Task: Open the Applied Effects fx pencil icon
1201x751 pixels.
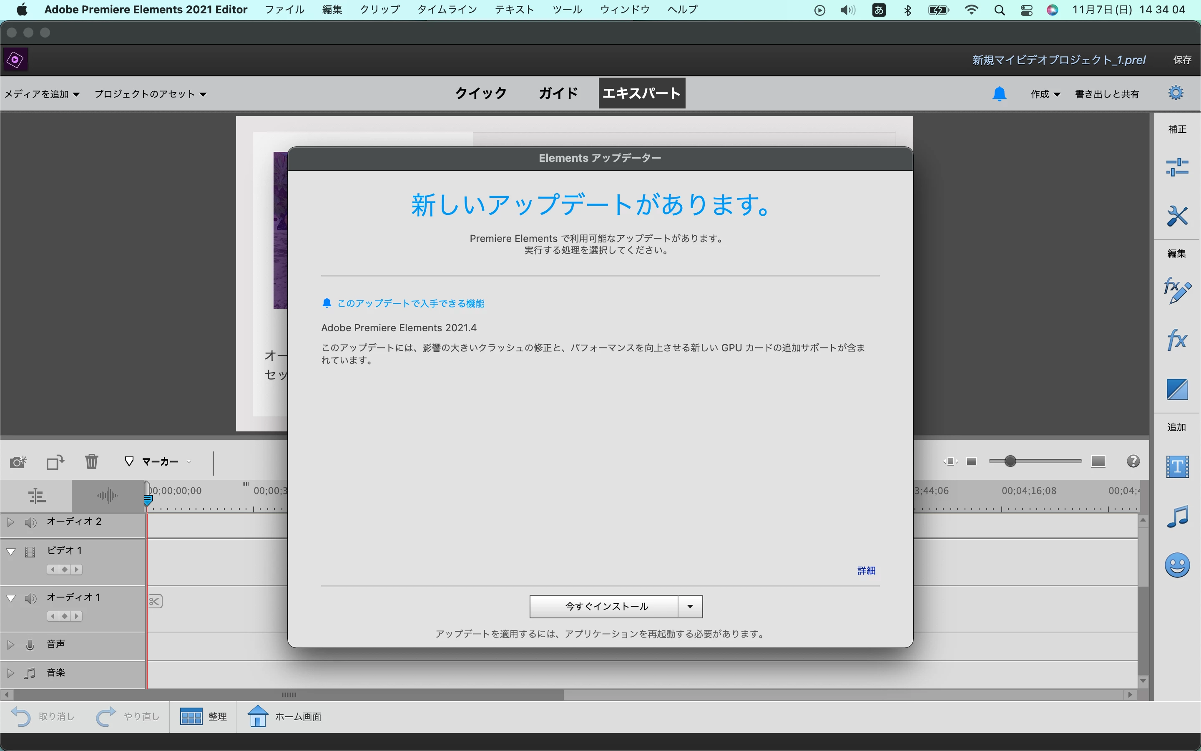Action: pyautogui.click(x=1177, y=290)
